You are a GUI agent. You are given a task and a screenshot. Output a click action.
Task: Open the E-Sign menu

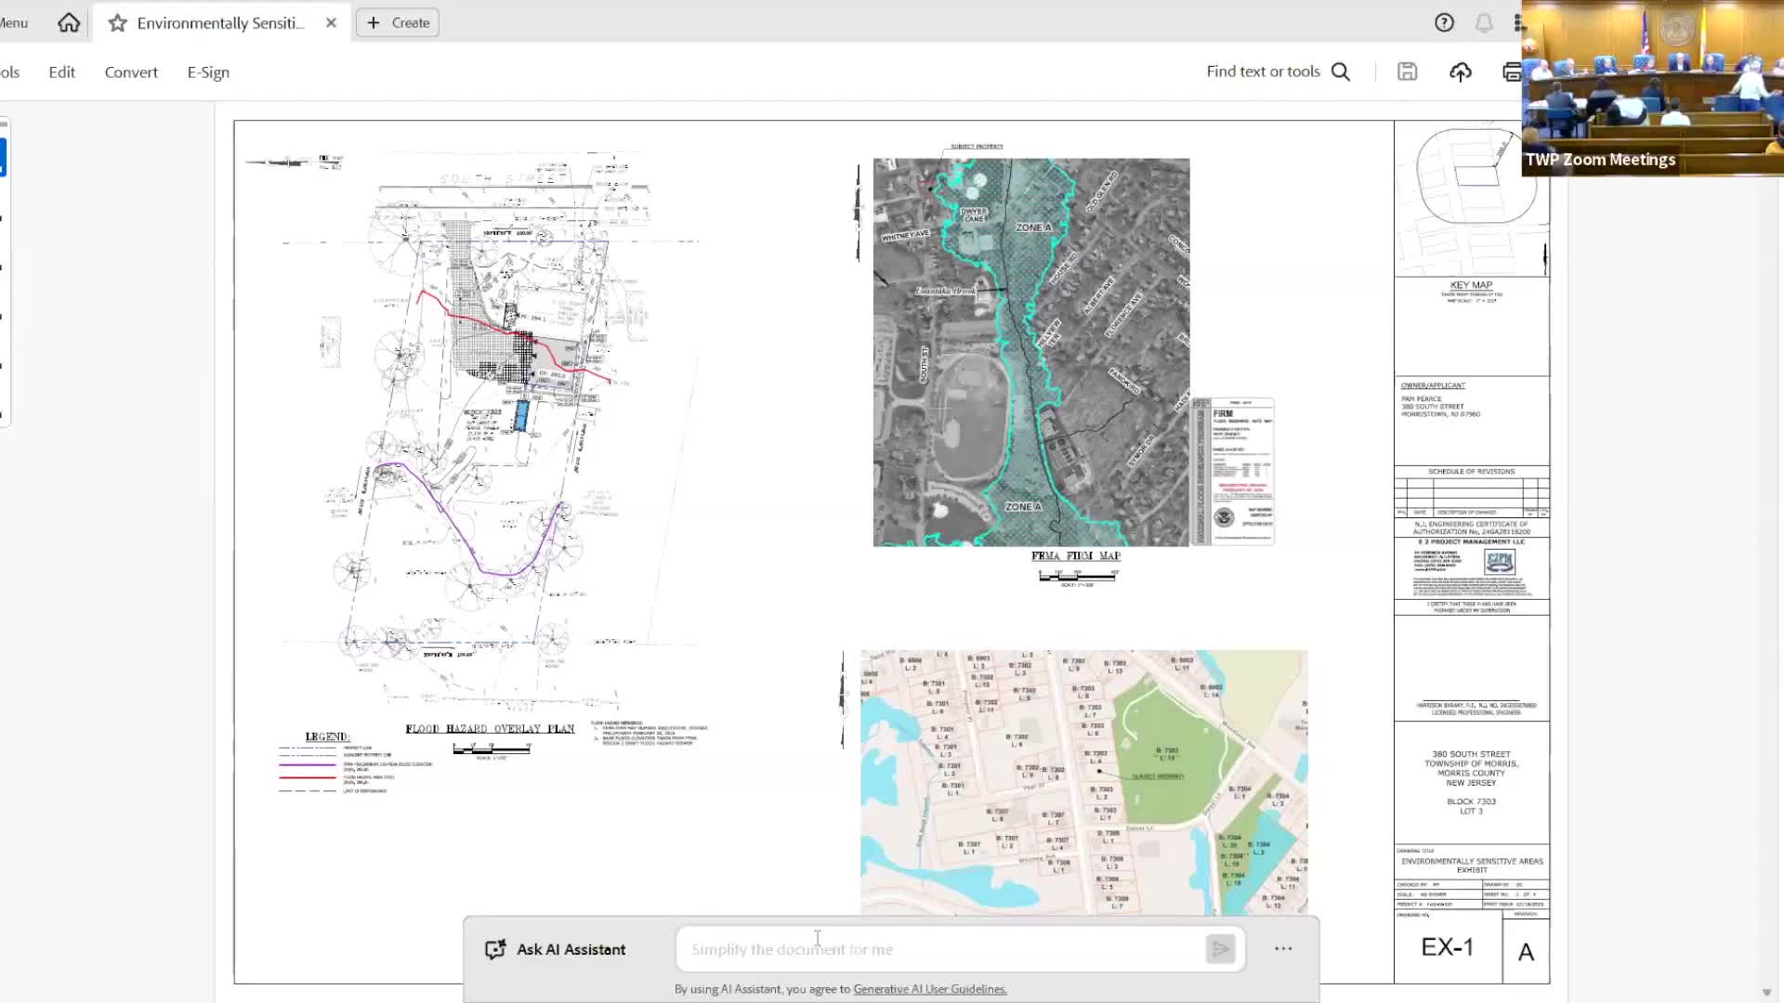tap(208, 72)
